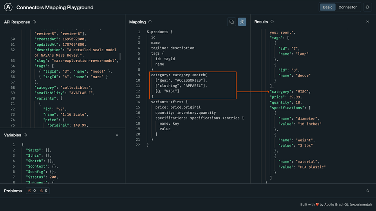Click mapping line 9 category match text
This screenshot has width=376, height=211.
181,75
